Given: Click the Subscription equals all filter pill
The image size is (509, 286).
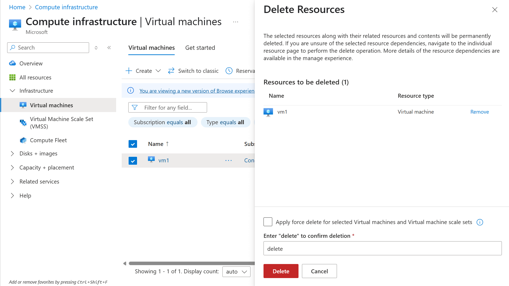Looking at the screenshot, I should (x=163, y=122).
